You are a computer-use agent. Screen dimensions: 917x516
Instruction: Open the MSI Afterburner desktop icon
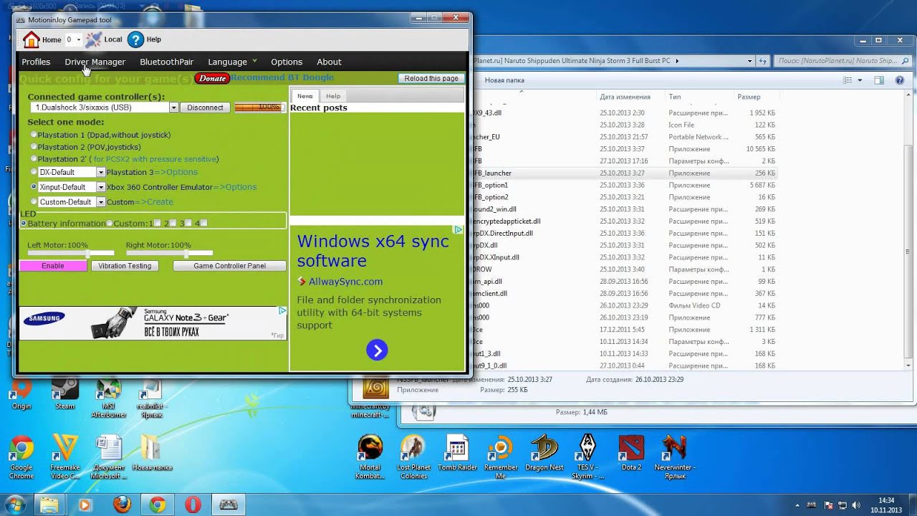pyautogui.click(x=108, y=398)
